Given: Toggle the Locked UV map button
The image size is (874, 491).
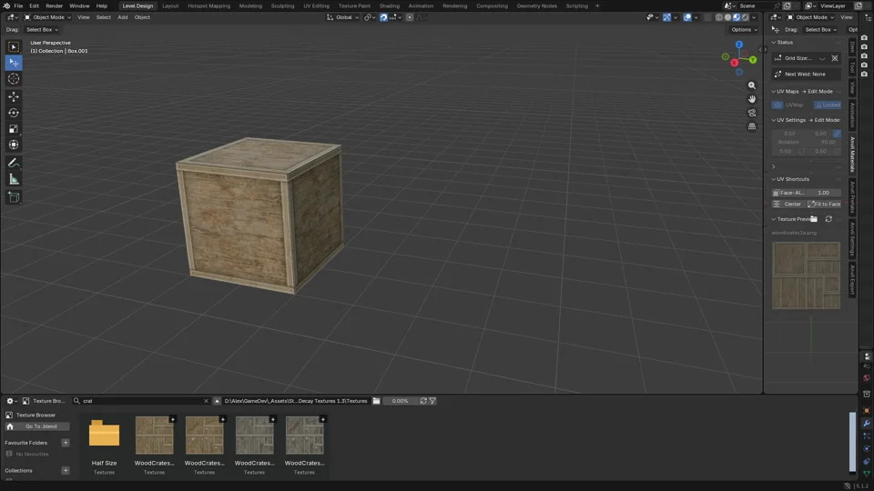Looking at the screenshot, I should pos(828,105).
